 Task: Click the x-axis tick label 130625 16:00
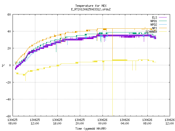pyautogui.click(x=57, y=122)
